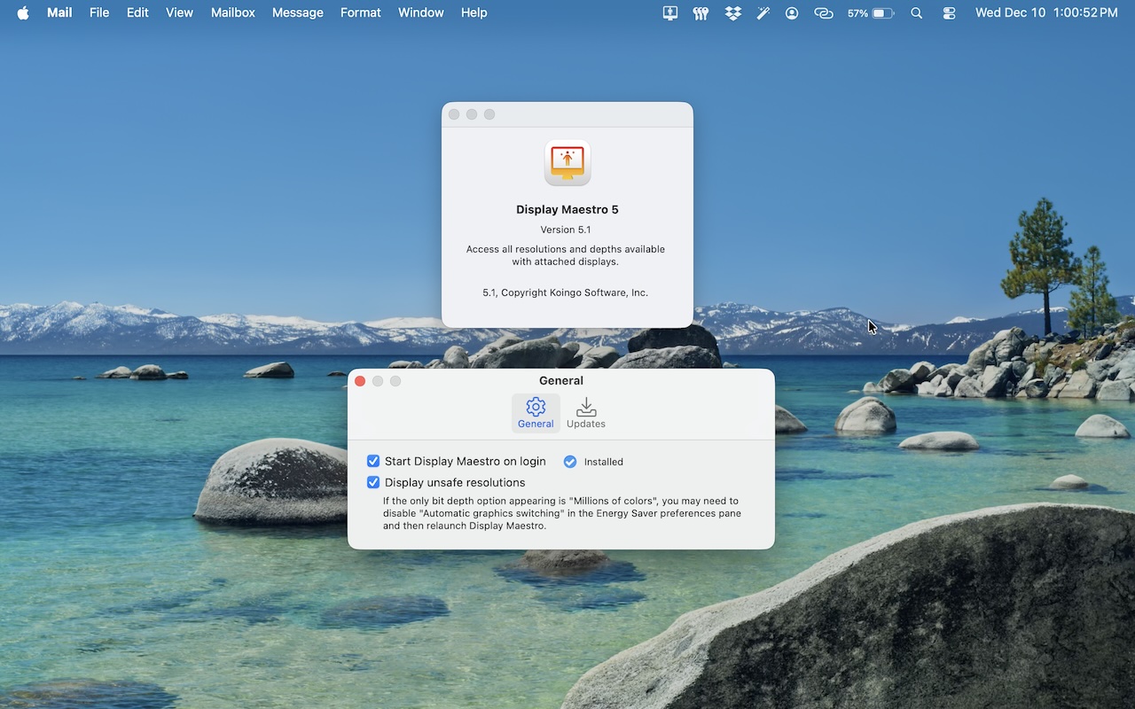Click the "Installed" status label
1135x709 pixels.
(604, 462)
